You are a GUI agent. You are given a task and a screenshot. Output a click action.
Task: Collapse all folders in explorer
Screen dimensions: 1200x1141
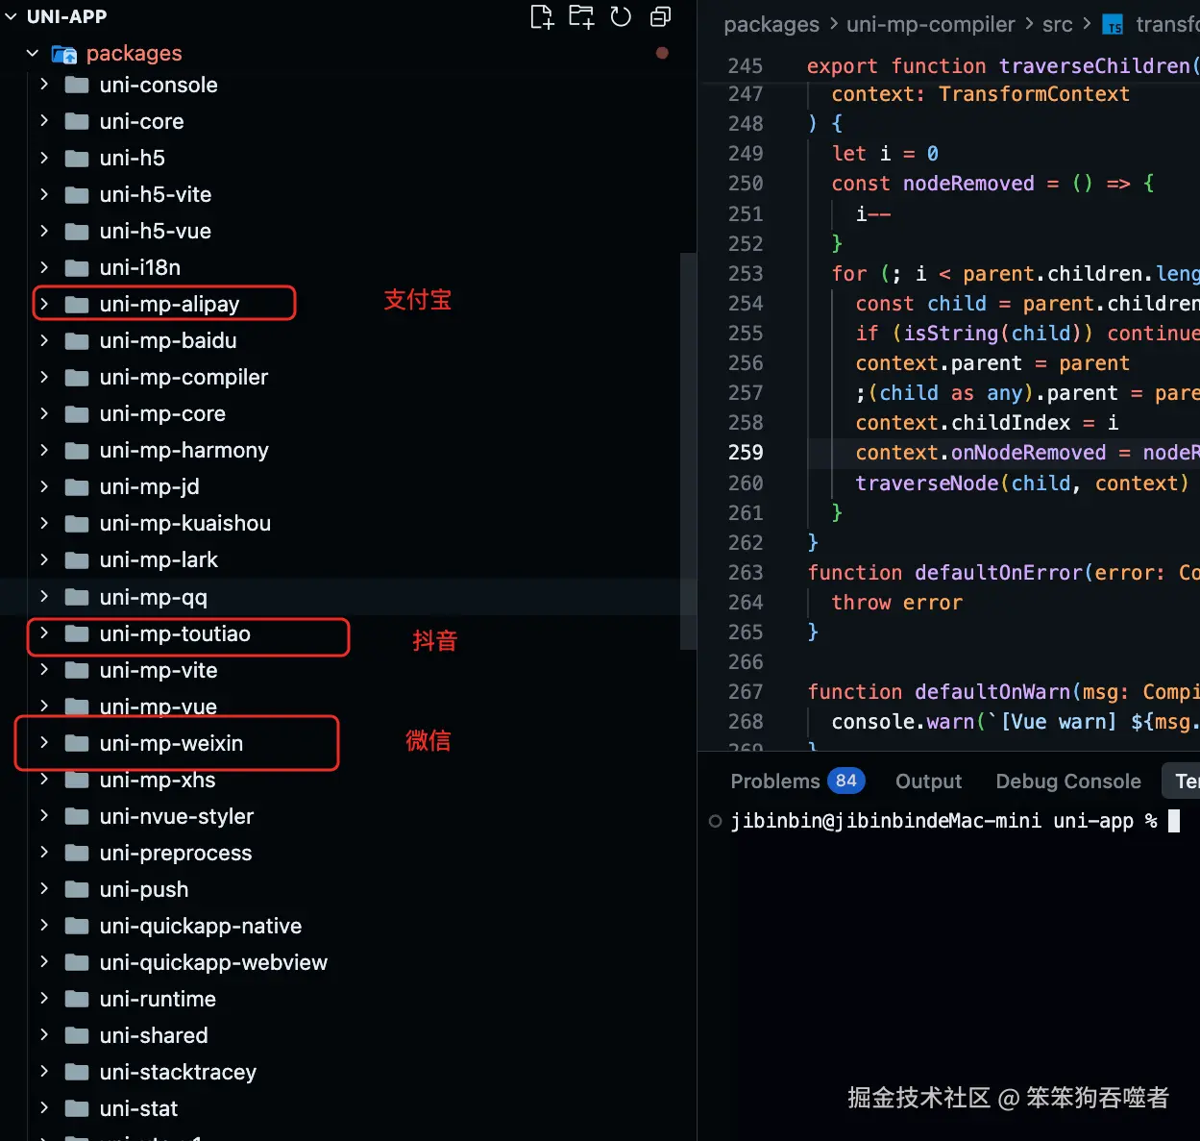660,17
